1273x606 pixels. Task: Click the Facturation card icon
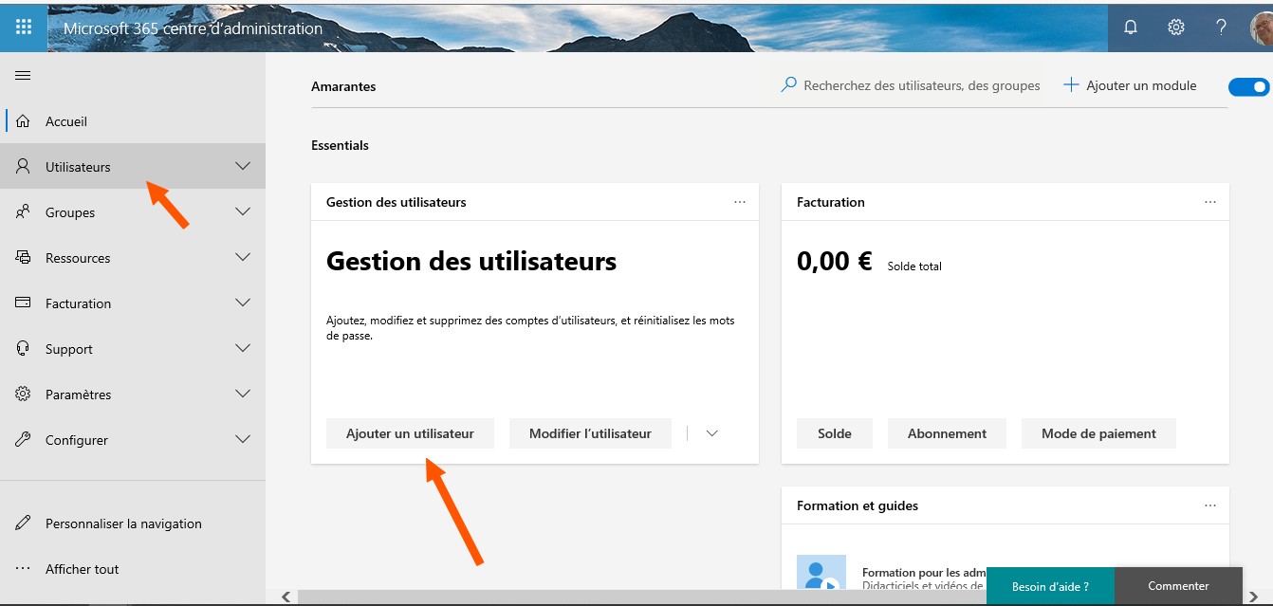point(24,303)
